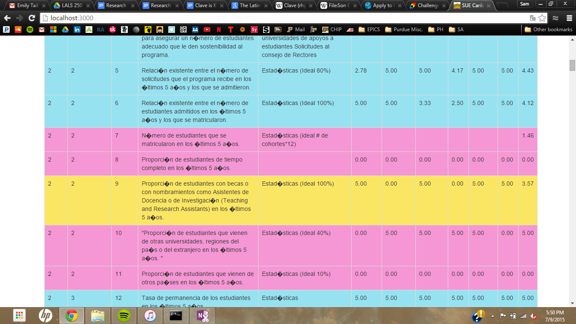Open the Songkick sk bookmark
576x324 pixels.
pos(113,30)
